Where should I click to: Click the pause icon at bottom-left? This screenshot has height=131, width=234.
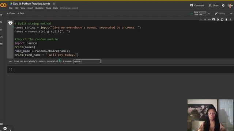point(5,128)
